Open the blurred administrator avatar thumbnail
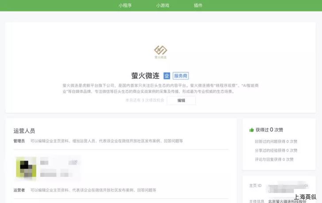The image size is (322, 203). 26,167
